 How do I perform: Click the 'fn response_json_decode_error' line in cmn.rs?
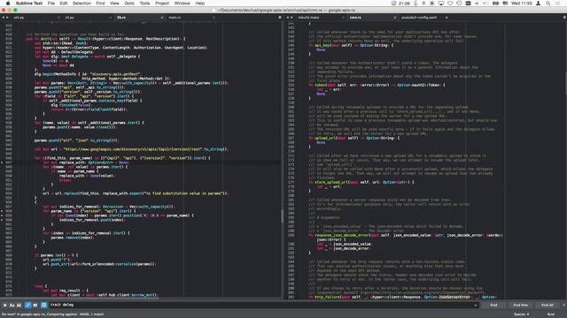click(x=405, y=235)
